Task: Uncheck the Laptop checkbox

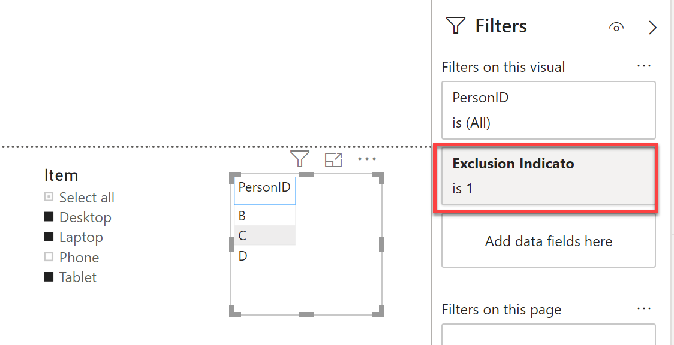Action: click(49, 237)
